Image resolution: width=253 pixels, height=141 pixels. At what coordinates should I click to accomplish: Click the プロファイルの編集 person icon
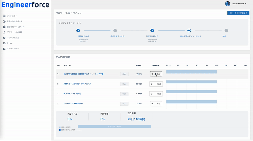(x=4, y=32)
